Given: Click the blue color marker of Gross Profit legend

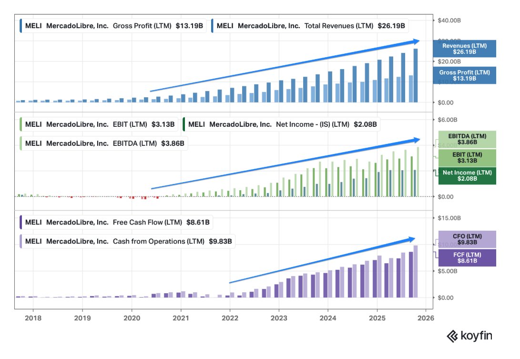Looking at the screenshot, I should [x=20, y=26].
